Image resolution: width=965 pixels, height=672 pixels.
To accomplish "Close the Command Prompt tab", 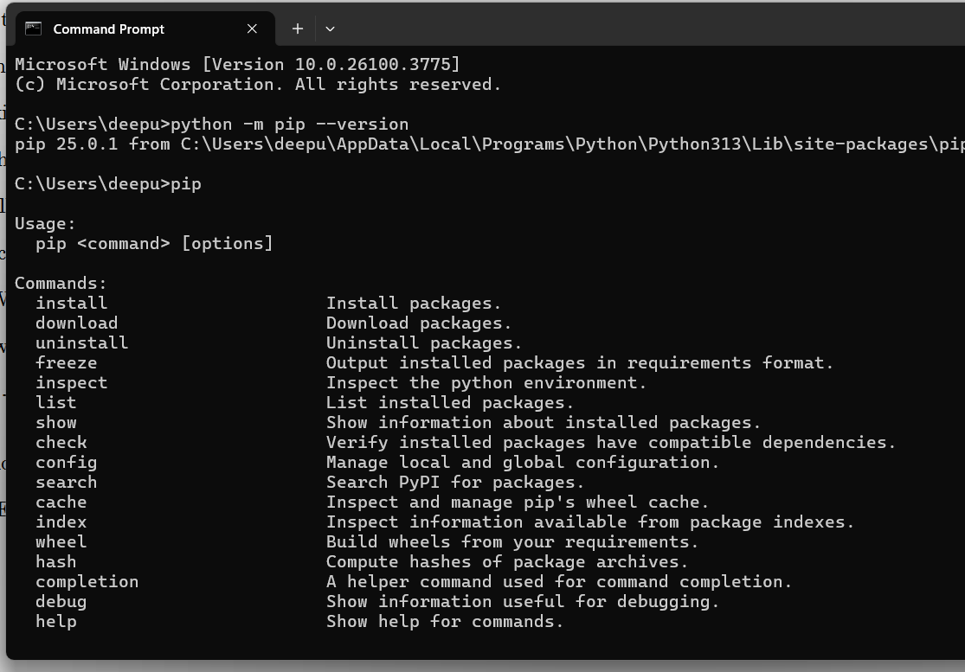I will tap(252, 29).
